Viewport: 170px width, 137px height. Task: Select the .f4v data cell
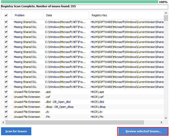pyautogui.click(x=48, y=117)
